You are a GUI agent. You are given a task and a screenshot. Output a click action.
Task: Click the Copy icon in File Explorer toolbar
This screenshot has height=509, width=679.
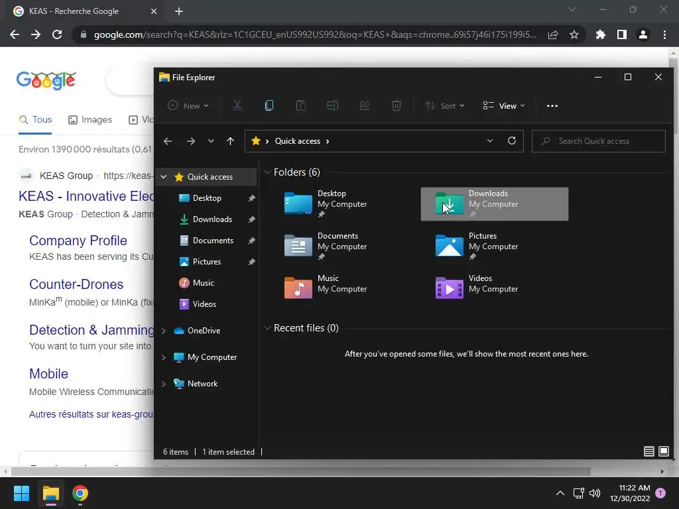pyautogui.click(x=269, y=105)
